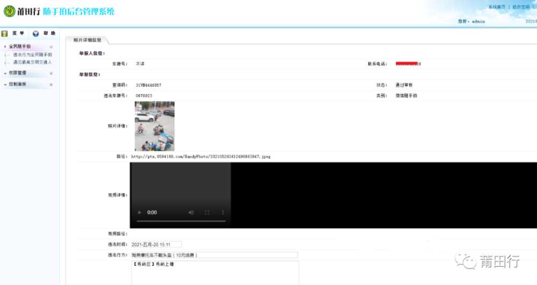Click the 菜单 menu icon
This screenshot has height=285, width=537.
coord(4,34)
